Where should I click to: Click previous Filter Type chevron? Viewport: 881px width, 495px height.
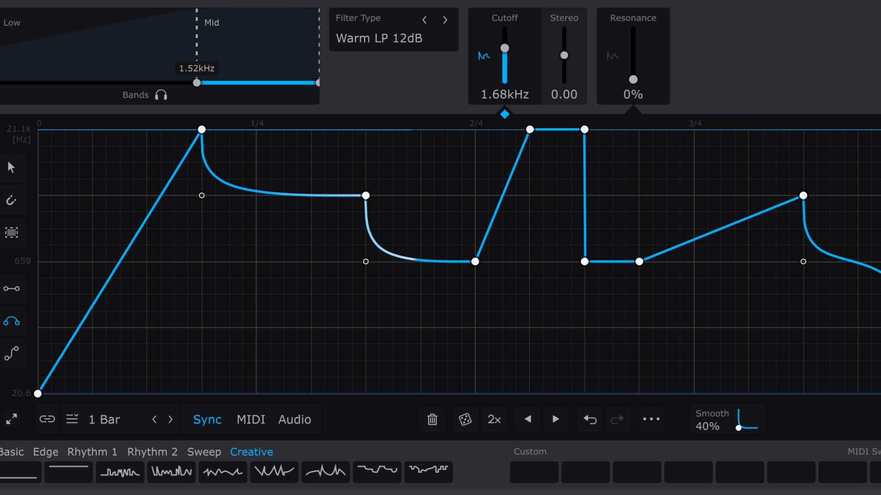point(424,19)
